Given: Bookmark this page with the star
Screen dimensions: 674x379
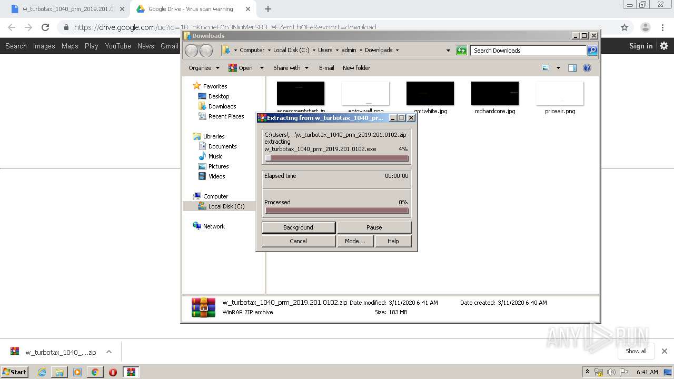Looking at the screenshot, I should 625,27.
